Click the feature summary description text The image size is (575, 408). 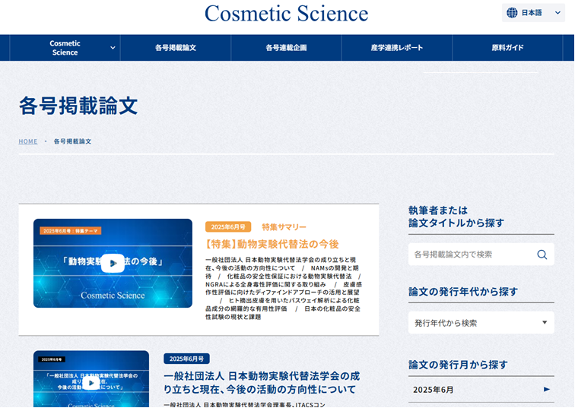click(x=284, y=288)
